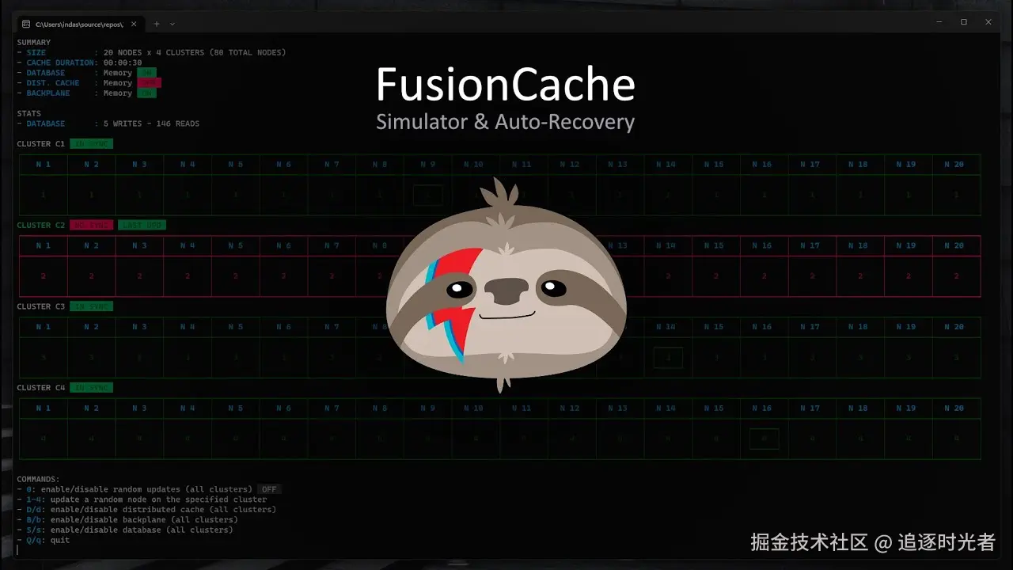Click the N 10 header in Cluster C4
The width and height of the screenshot is (1013, 570).
(476, 408)
